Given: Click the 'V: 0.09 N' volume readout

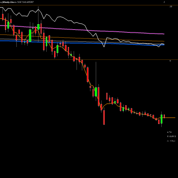Looking at the screenshot, I should 171,136.
